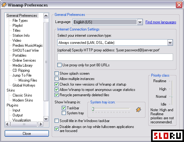Click the Winamp lightning icon in title bar
Viewport: 184px width, 142px height.
click(x=4, y=5)
